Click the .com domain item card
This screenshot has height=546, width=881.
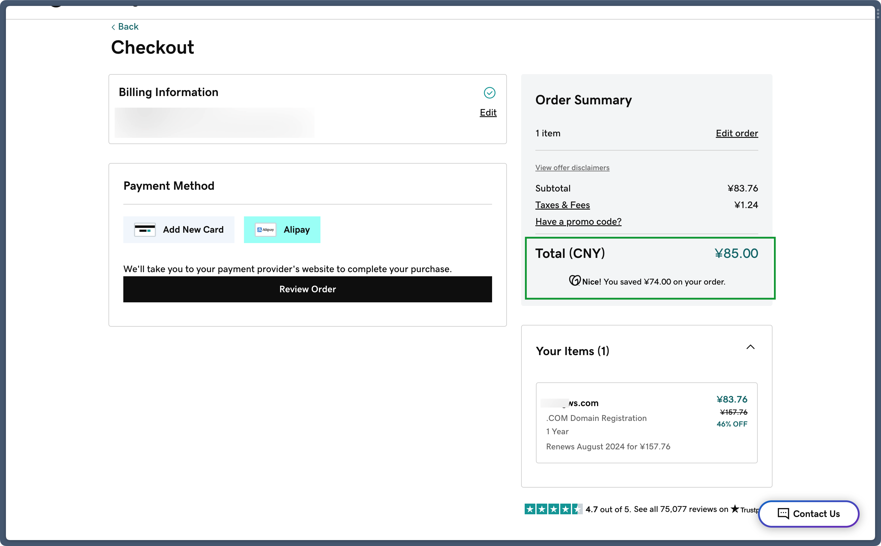tap(646, 422)
